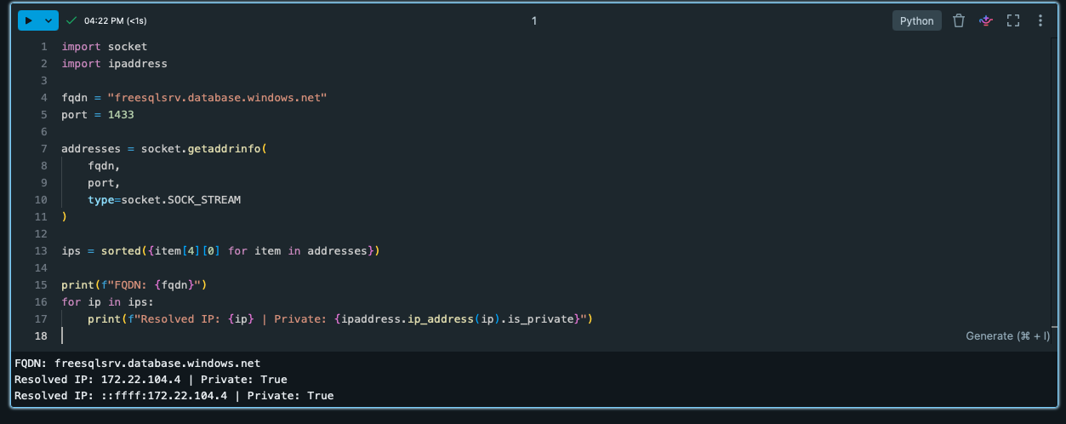Open the Databricks Assistant icon

point(986,20)
